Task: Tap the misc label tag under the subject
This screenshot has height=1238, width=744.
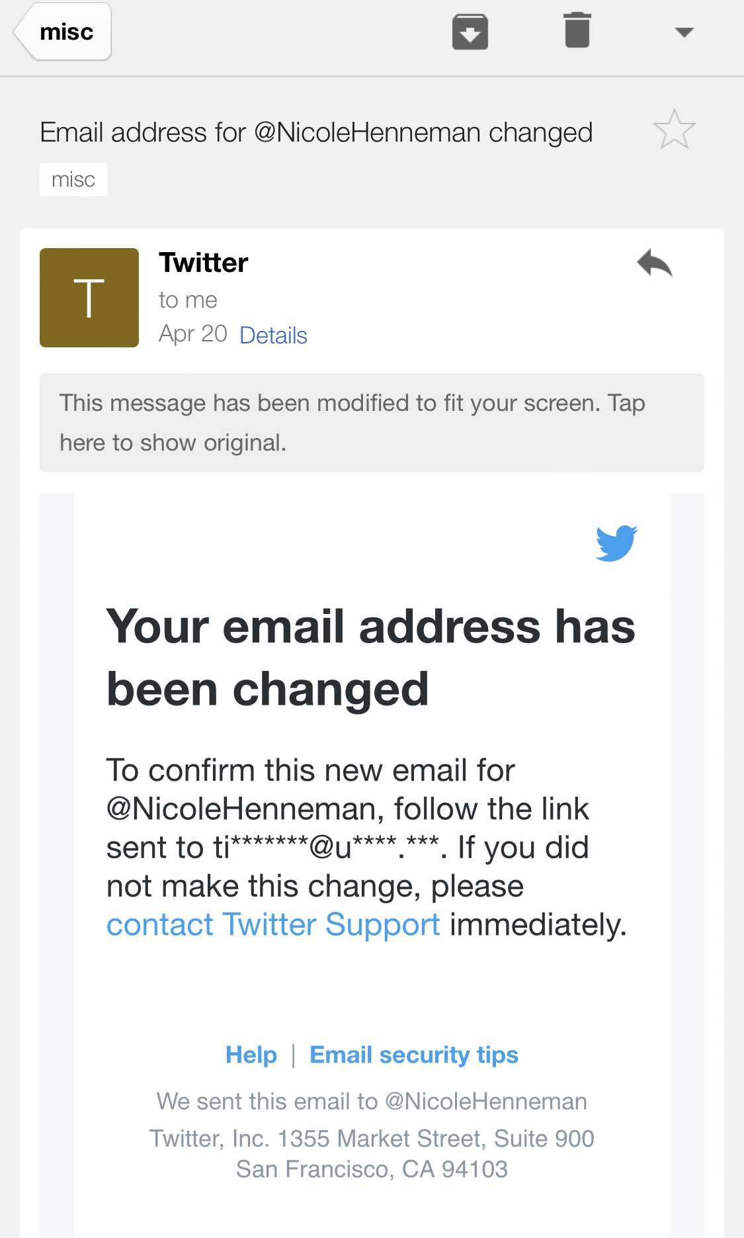Action: click(x=73, y=180)
